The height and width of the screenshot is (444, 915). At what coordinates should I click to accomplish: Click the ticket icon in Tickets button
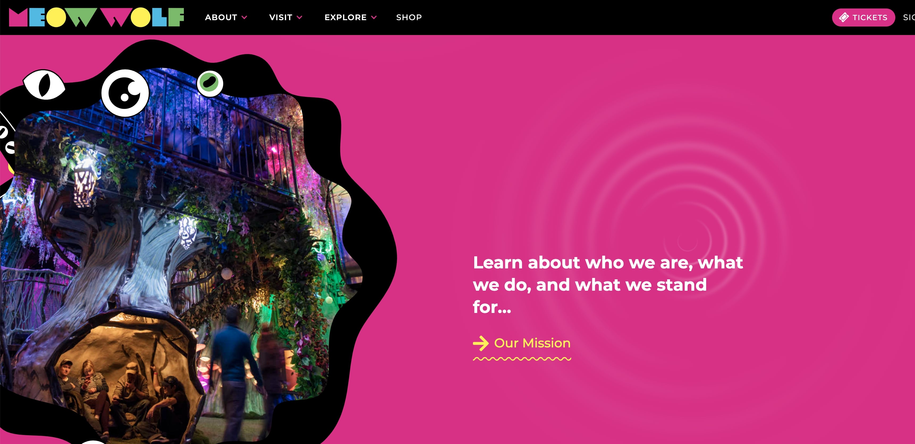[x=844, y=18]
